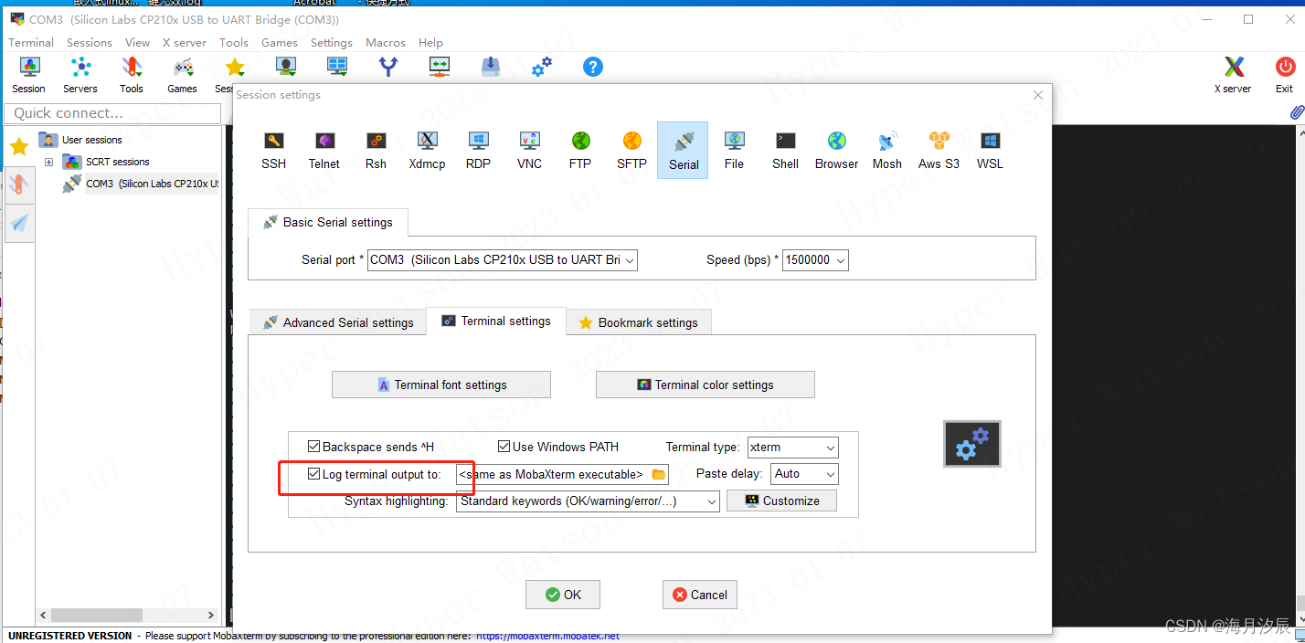Click the Syntax highlighting Customize button
The height and width of the screenshot is (643, 1305).
pos(781,500)
